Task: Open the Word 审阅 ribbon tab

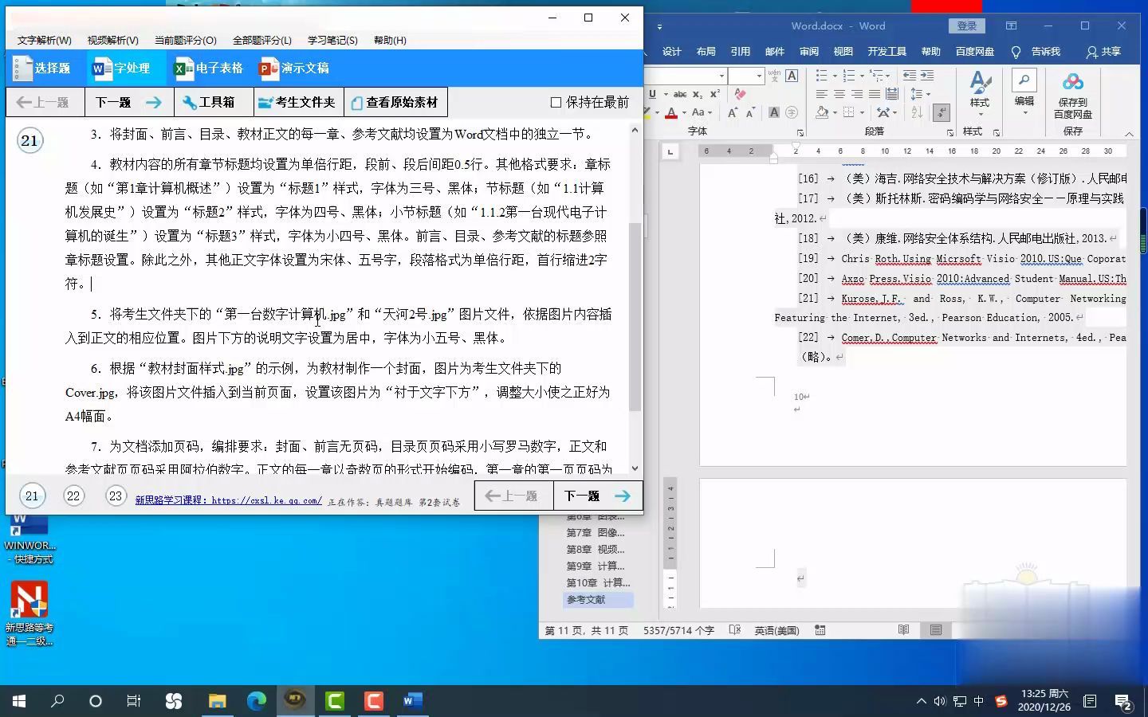Action: point(809,51)
